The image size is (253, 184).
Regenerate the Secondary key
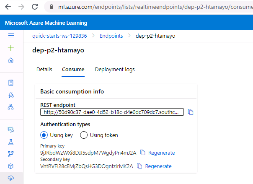[158, 166]
